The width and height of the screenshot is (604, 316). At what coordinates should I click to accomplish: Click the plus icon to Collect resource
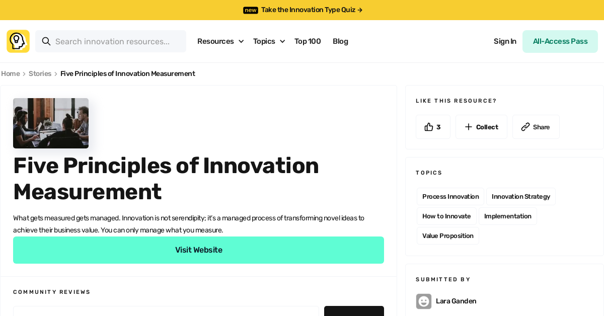pos(468,127)
